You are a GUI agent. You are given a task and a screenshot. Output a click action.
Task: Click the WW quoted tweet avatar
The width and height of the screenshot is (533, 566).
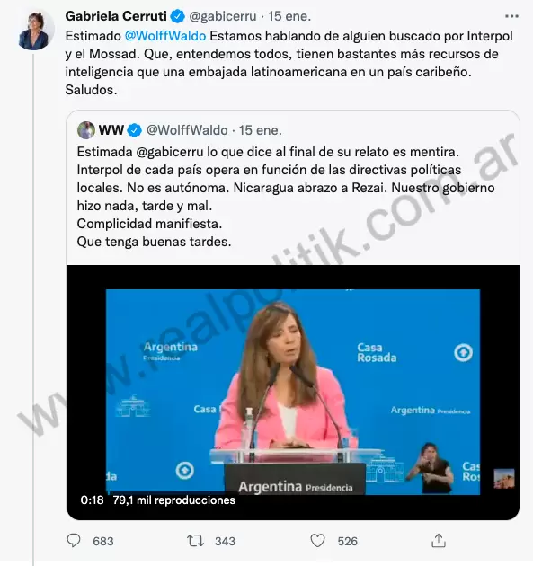[86, 130]
